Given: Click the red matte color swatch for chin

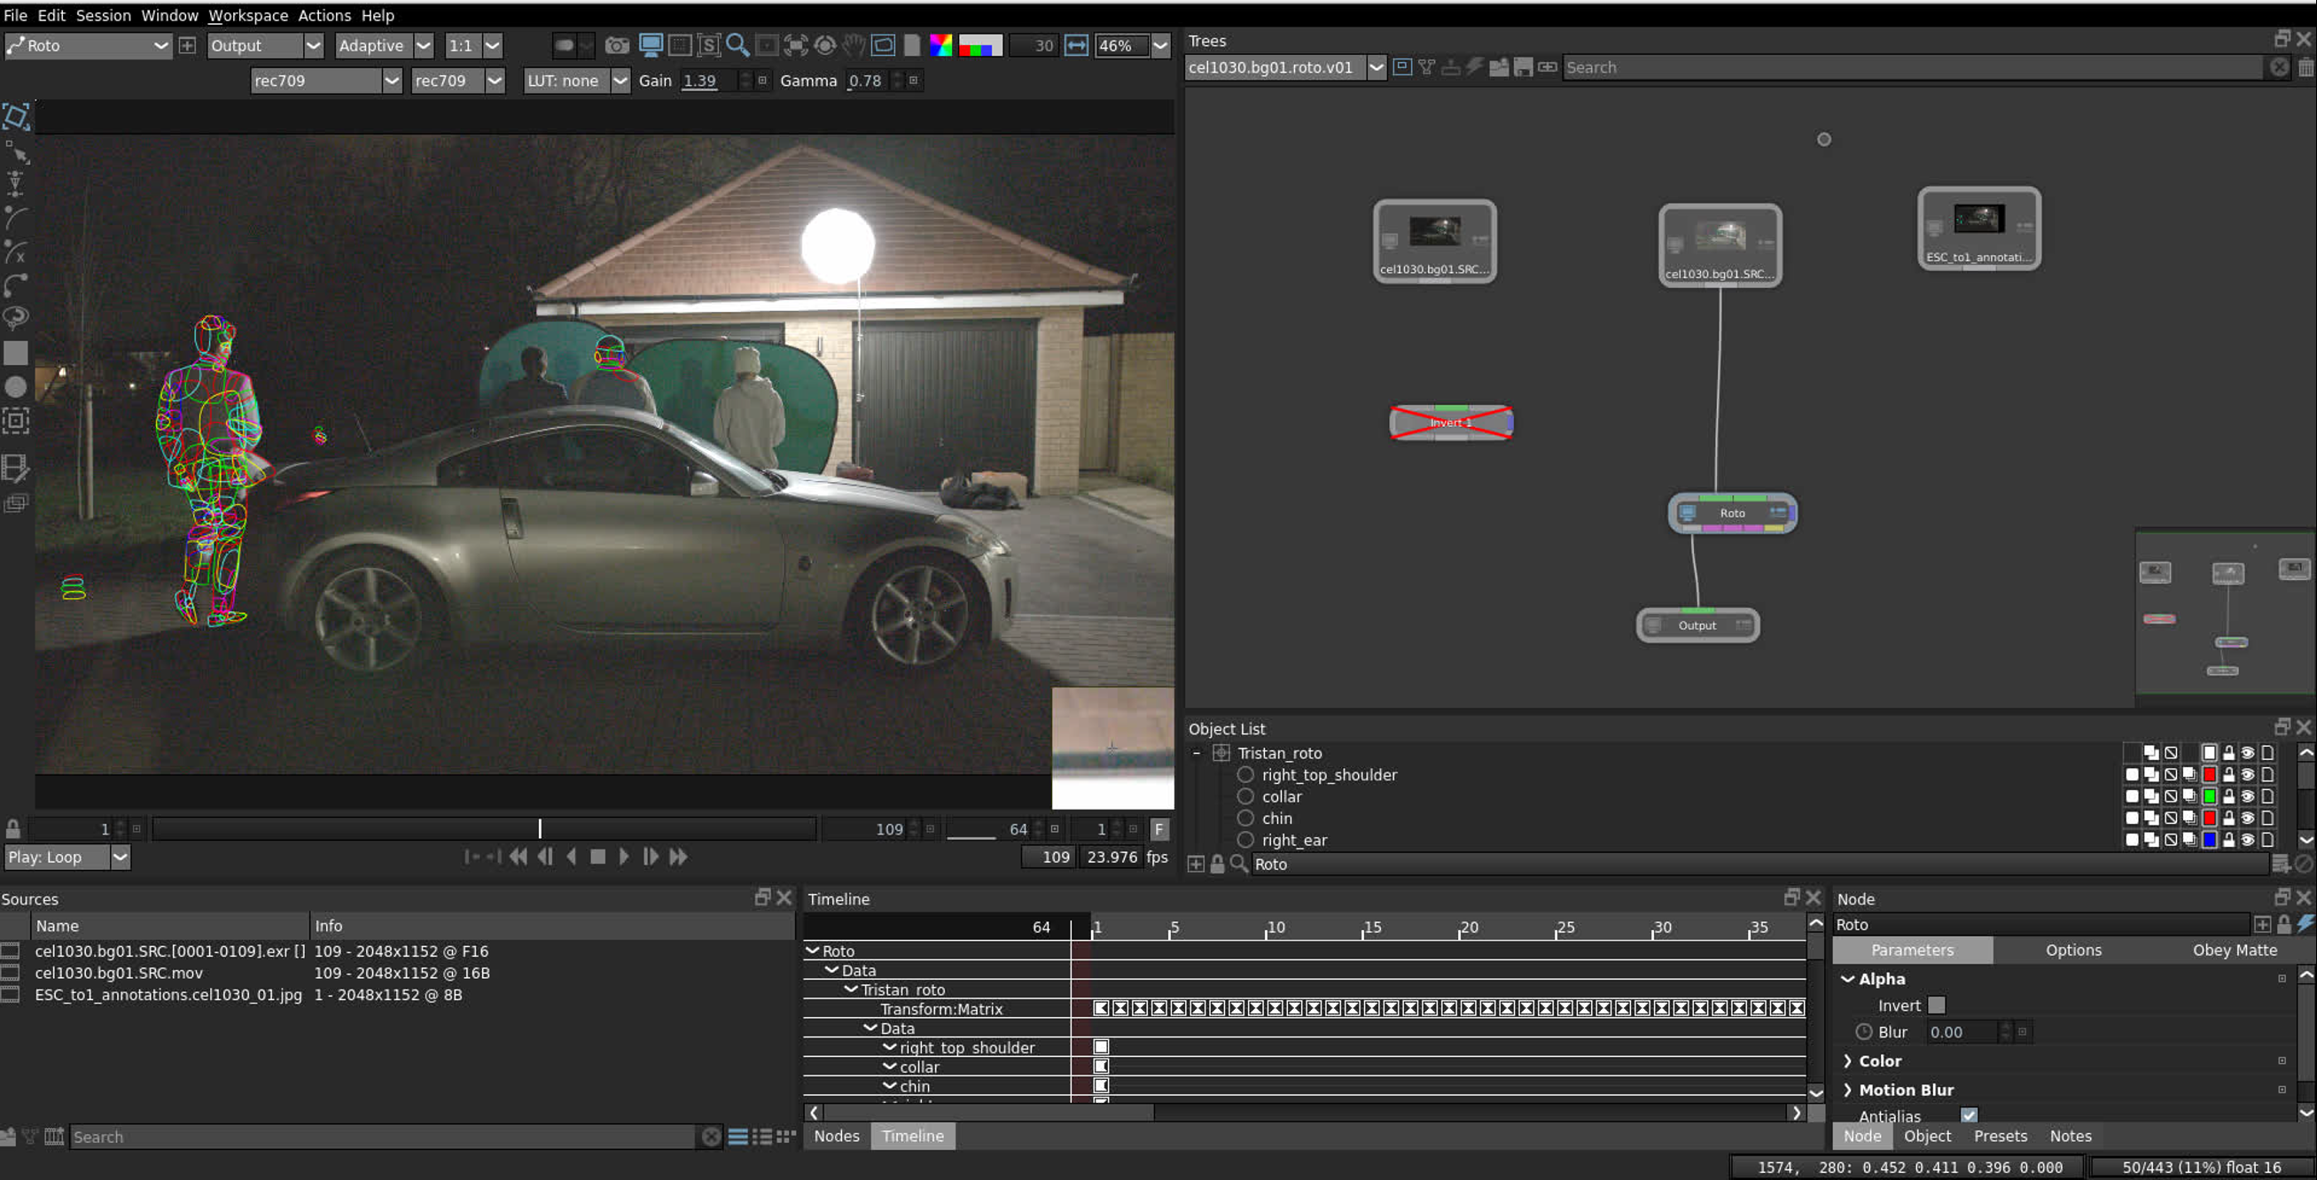Looking at the screenshot, I should [2210, 819].
